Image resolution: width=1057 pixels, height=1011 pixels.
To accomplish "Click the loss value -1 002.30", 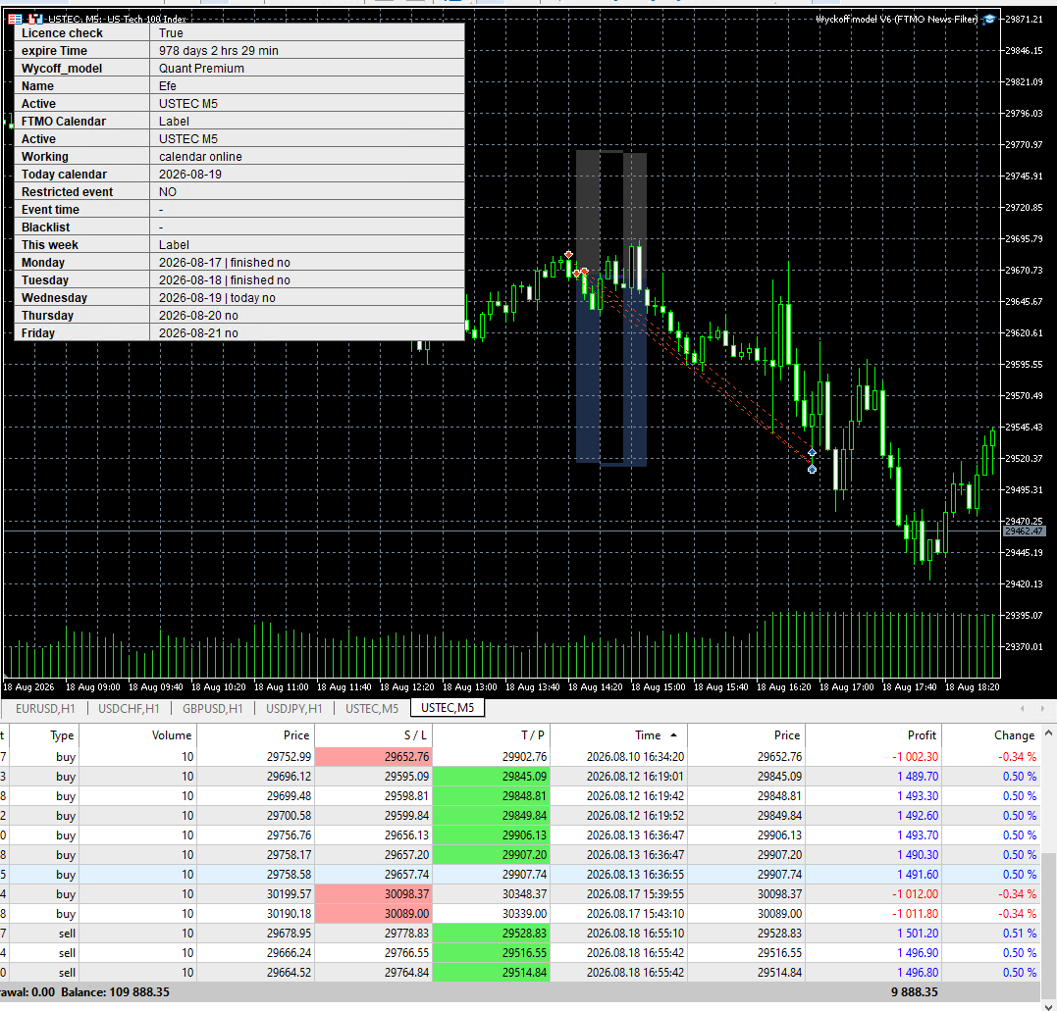I will point(915,756).
